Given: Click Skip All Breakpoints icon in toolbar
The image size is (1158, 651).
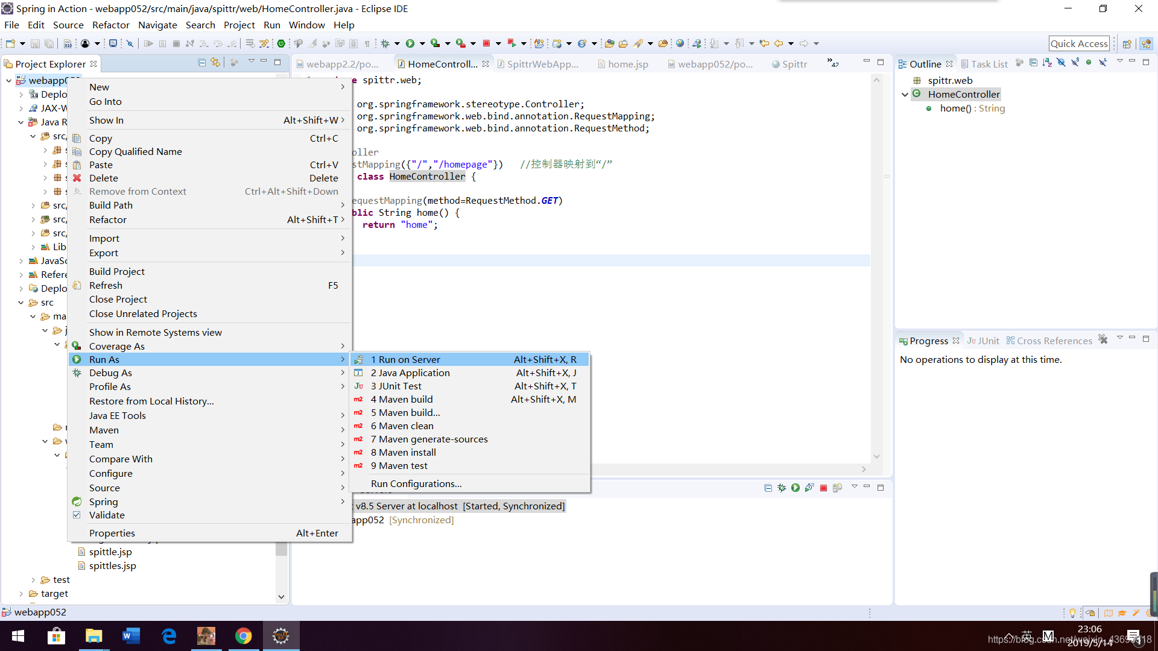Looking at the screenshot, I should [130, 43].
